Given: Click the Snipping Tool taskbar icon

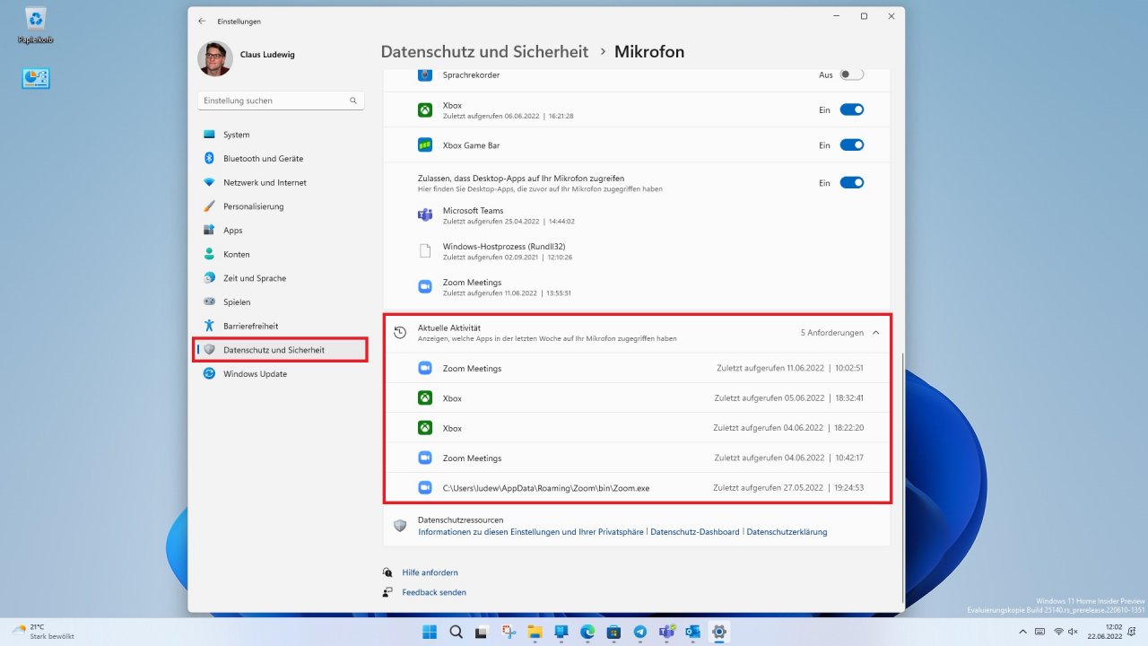Looking at the screenshot, I should pyautogui.click(x=509, y=632).
